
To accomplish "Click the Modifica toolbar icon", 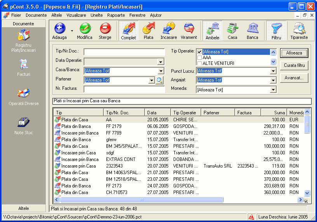I will 85,29.
